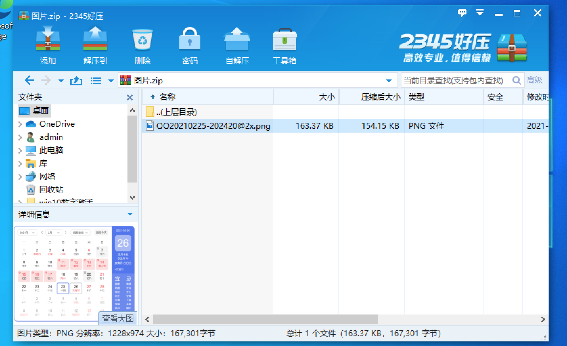Viewport: 567px width, 346px height.
Task: Click the ..(上层目录) parent folder row
Action: 345,112
